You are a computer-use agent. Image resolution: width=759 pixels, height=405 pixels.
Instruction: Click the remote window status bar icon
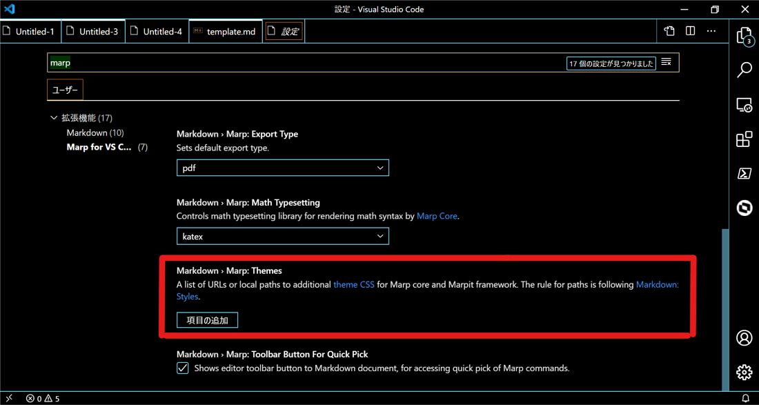[9, 398]
